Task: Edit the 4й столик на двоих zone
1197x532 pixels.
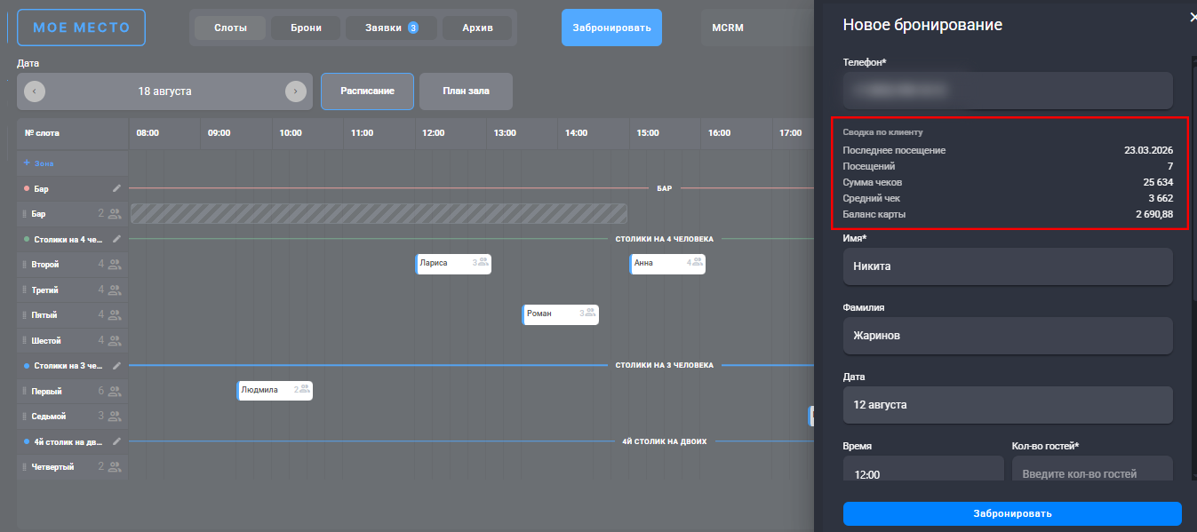Action: click(116, 441)
